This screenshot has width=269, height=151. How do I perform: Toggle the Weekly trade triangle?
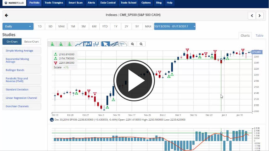coord(61,44)
